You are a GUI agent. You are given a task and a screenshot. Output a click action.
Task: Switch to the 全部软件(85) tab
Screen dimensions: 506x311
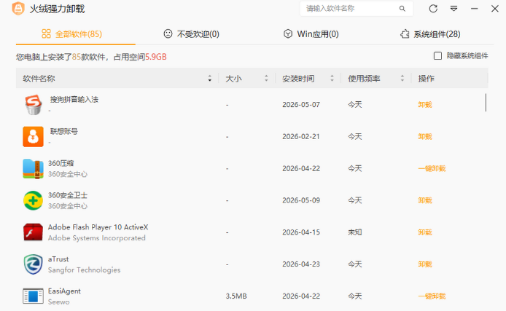click(x=76, y=34)
